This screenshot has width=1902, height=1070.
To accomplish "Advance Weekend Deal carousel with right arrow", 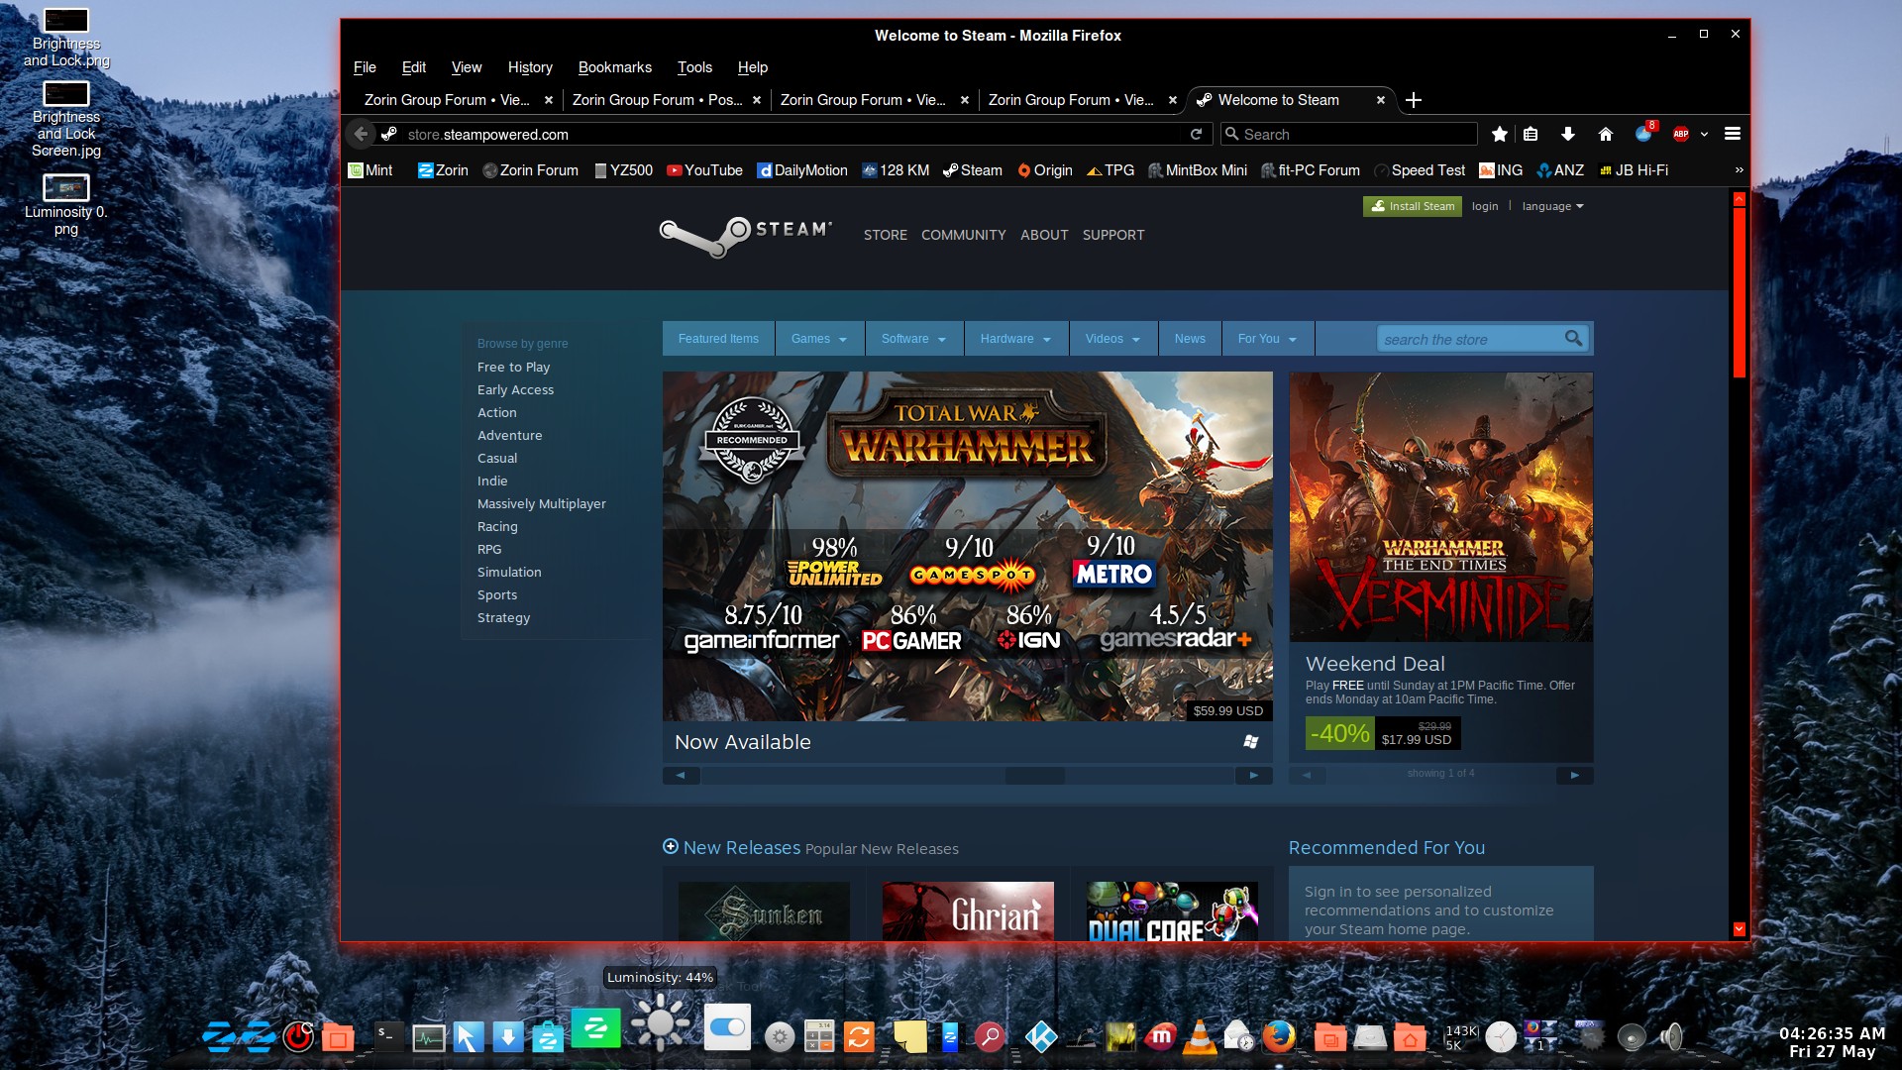I will coord(1574,775).
